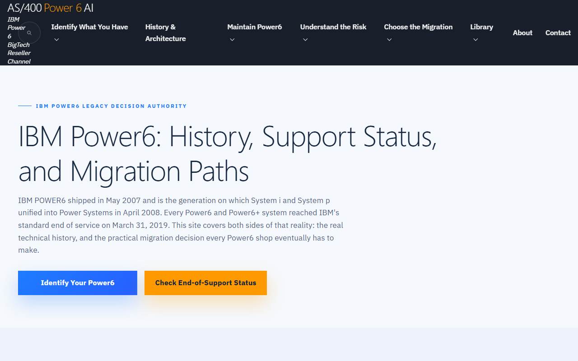The width and height of the screenshot is (578, 361).
Task: Expand chevron under Identify What You Have
Action: point(56,40)
